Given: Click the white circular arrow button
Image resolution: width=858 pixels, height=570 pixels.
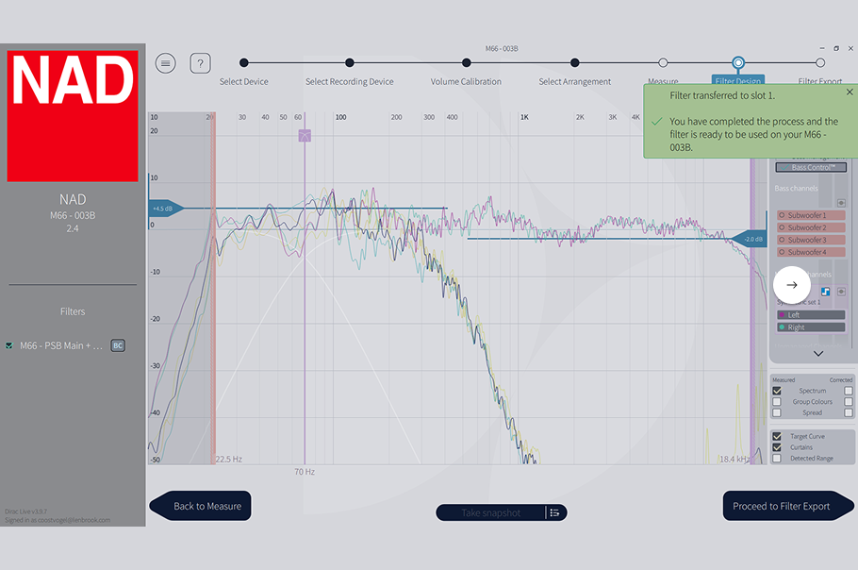Looking at the screenshot, I should (x=791, y=284).
